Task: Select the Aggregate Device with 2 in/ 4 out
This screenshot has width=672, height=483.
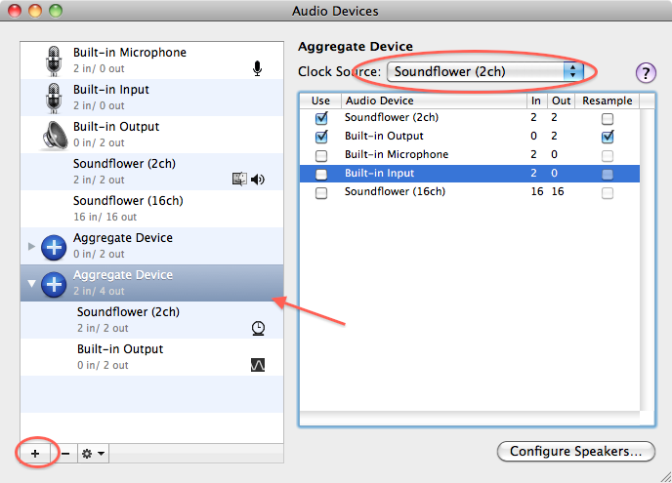Action: 151,283
